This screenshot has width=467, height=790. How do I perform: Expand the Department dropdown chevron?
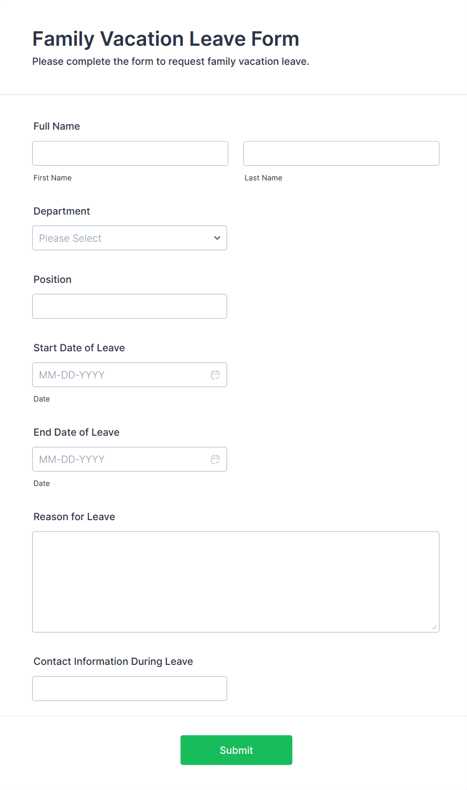(217, 238)
